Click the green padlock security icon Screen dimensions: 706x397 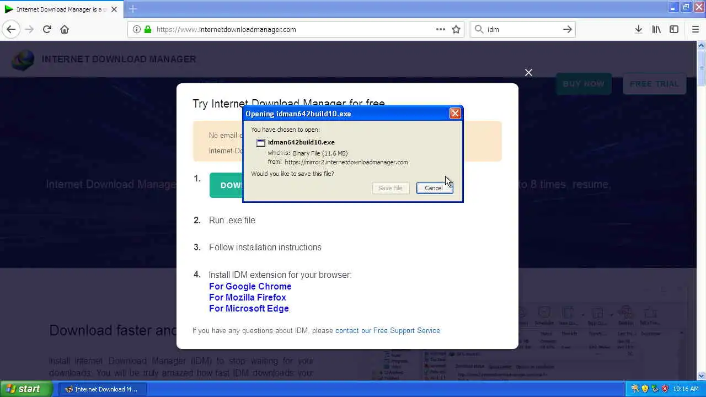pos(148,29)
